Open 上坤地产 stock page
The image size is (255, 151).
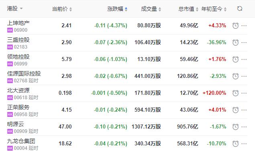18,23
